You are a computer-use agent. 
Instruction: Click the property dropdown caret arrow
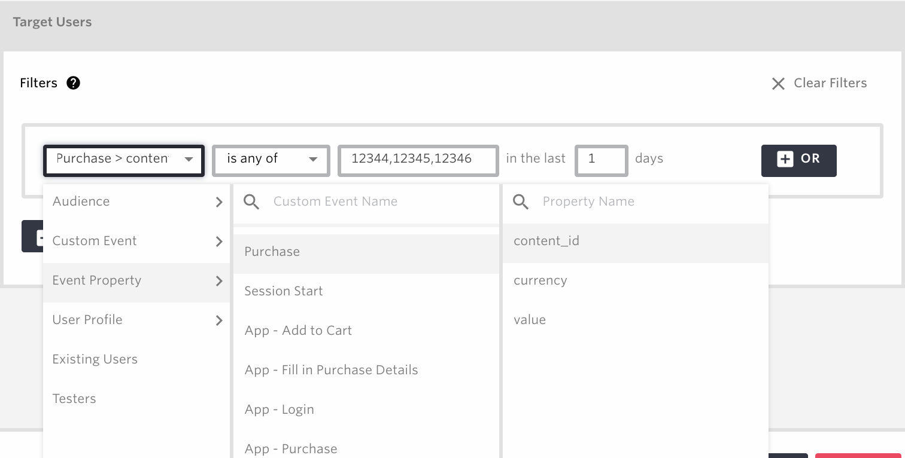189,160
